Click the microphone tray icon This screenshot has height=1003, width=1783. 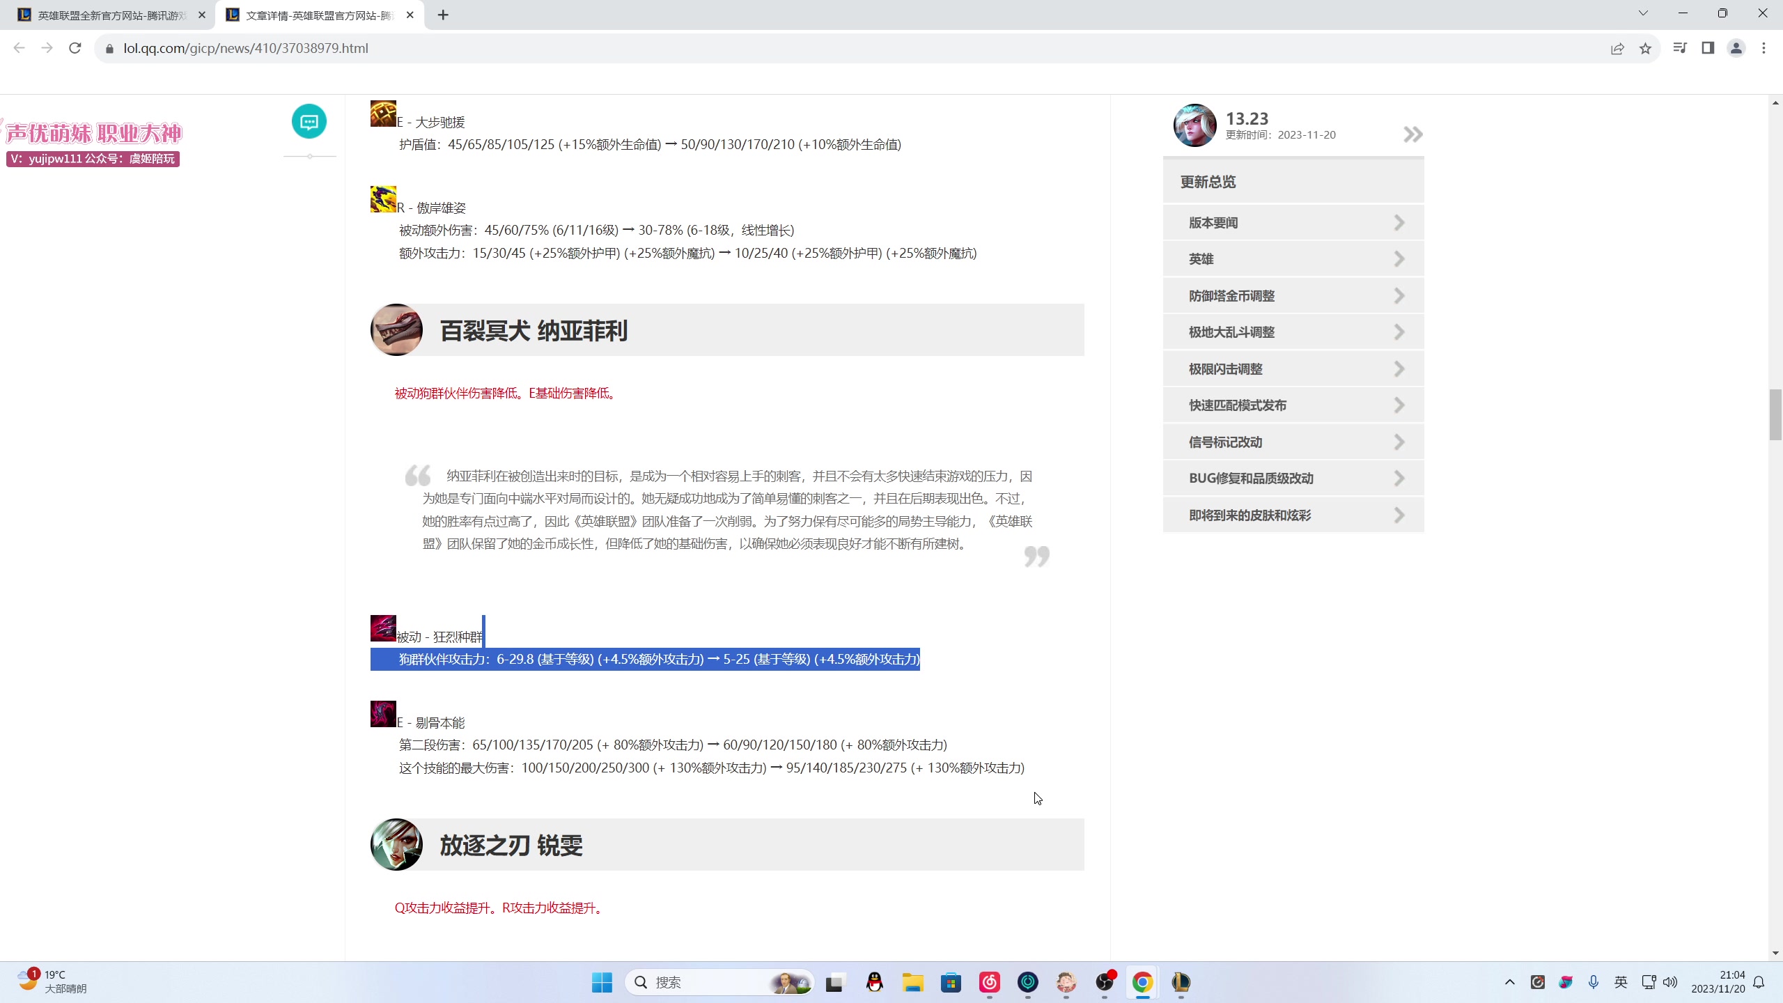1594,982
